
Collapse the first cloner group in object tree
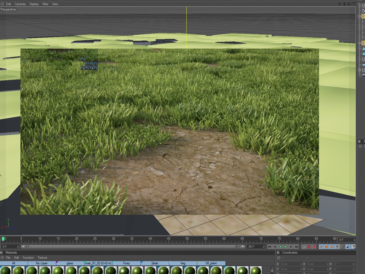pyautogui.click(x=359, y=16)
